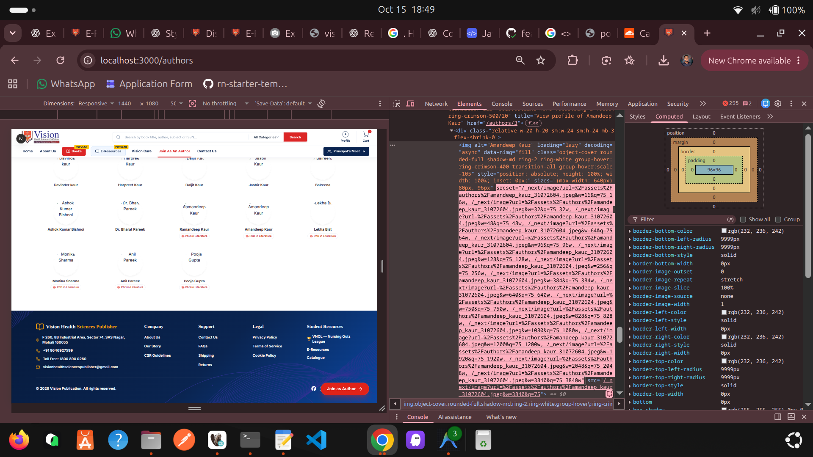Open All Categories dropdown on website
This screenshot has height=457, width=813.
point(266,137)
